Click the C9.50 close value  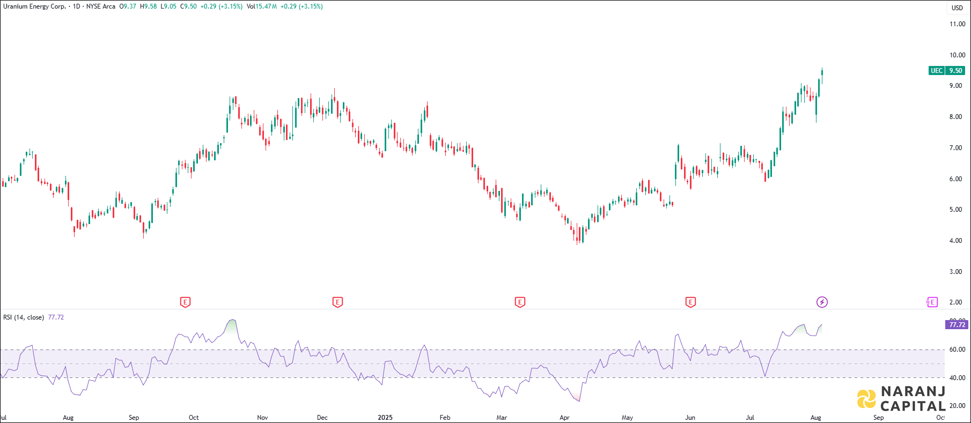188,6
